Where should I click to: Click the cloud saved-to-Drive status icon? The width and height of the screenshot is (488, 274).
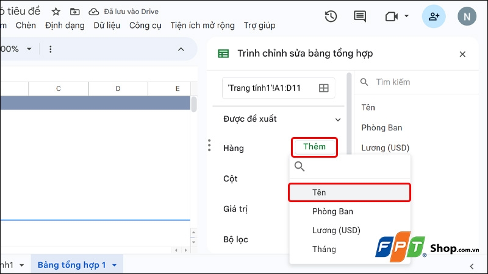(x=94, y=12)
